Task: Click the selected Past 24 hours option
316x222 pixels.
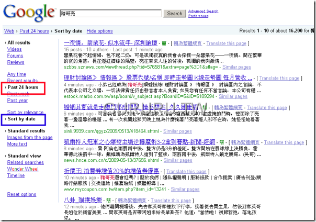Action: click(x=23, y=87)
